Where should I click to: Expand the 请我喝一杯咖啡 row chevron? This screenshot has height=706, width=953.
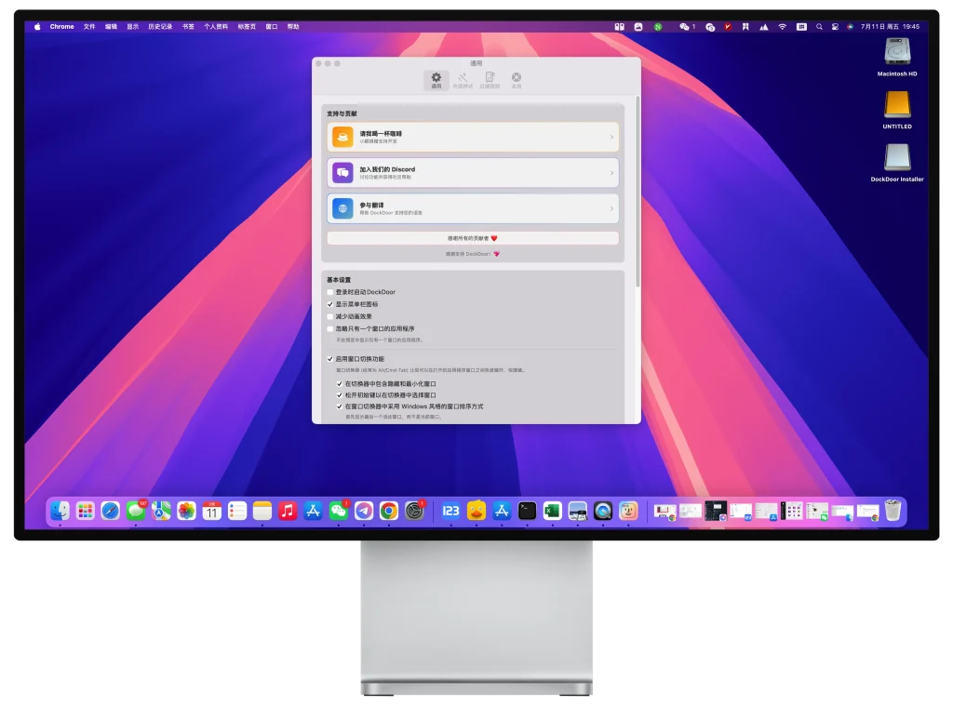coord(612,136)
